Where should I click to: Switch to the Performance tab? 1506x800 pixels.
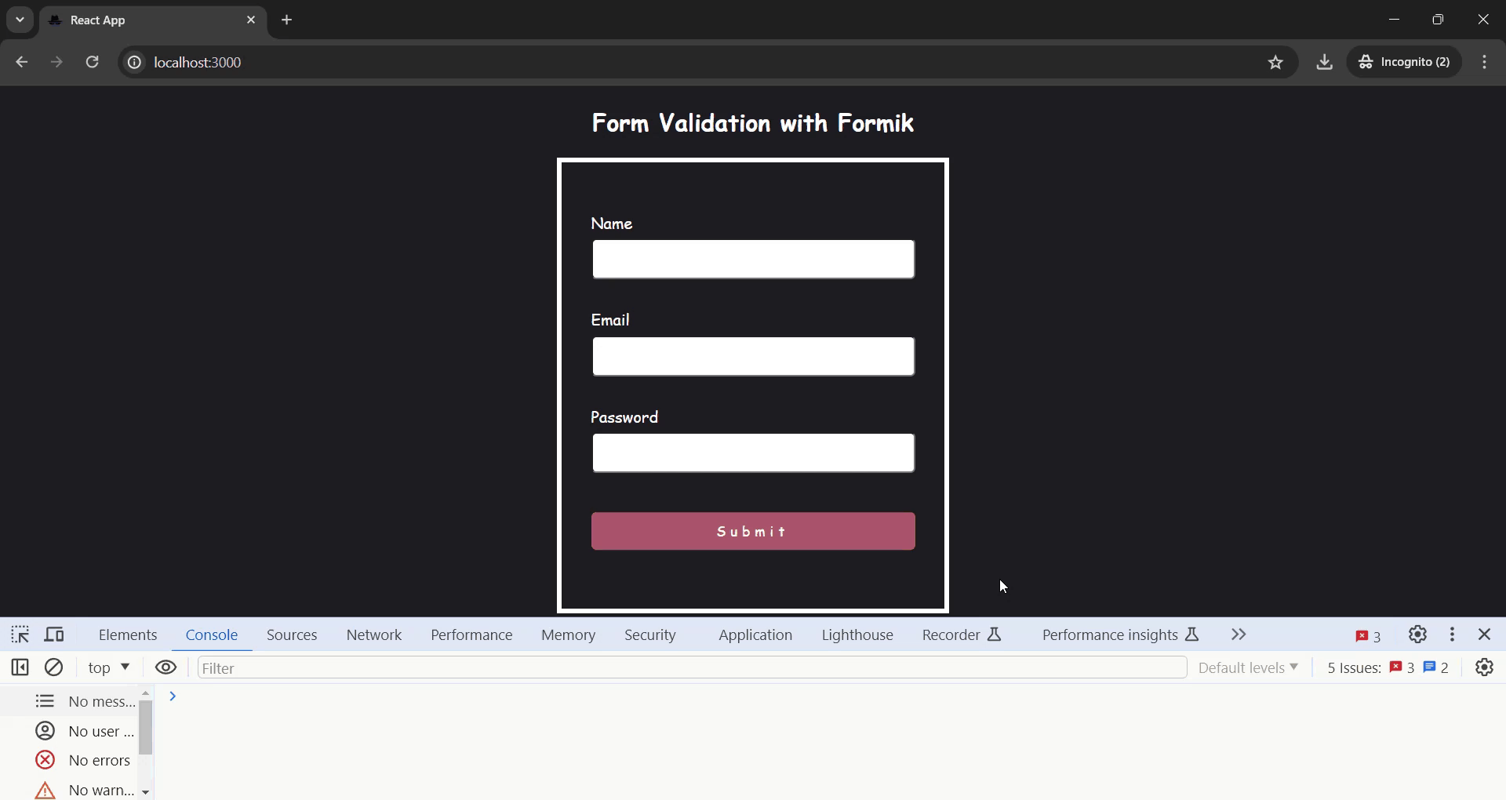[x=471, y=635]
